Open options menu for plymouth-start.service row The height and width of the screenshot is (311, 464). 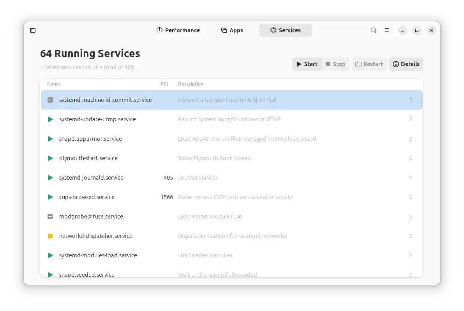pos(411,158)
